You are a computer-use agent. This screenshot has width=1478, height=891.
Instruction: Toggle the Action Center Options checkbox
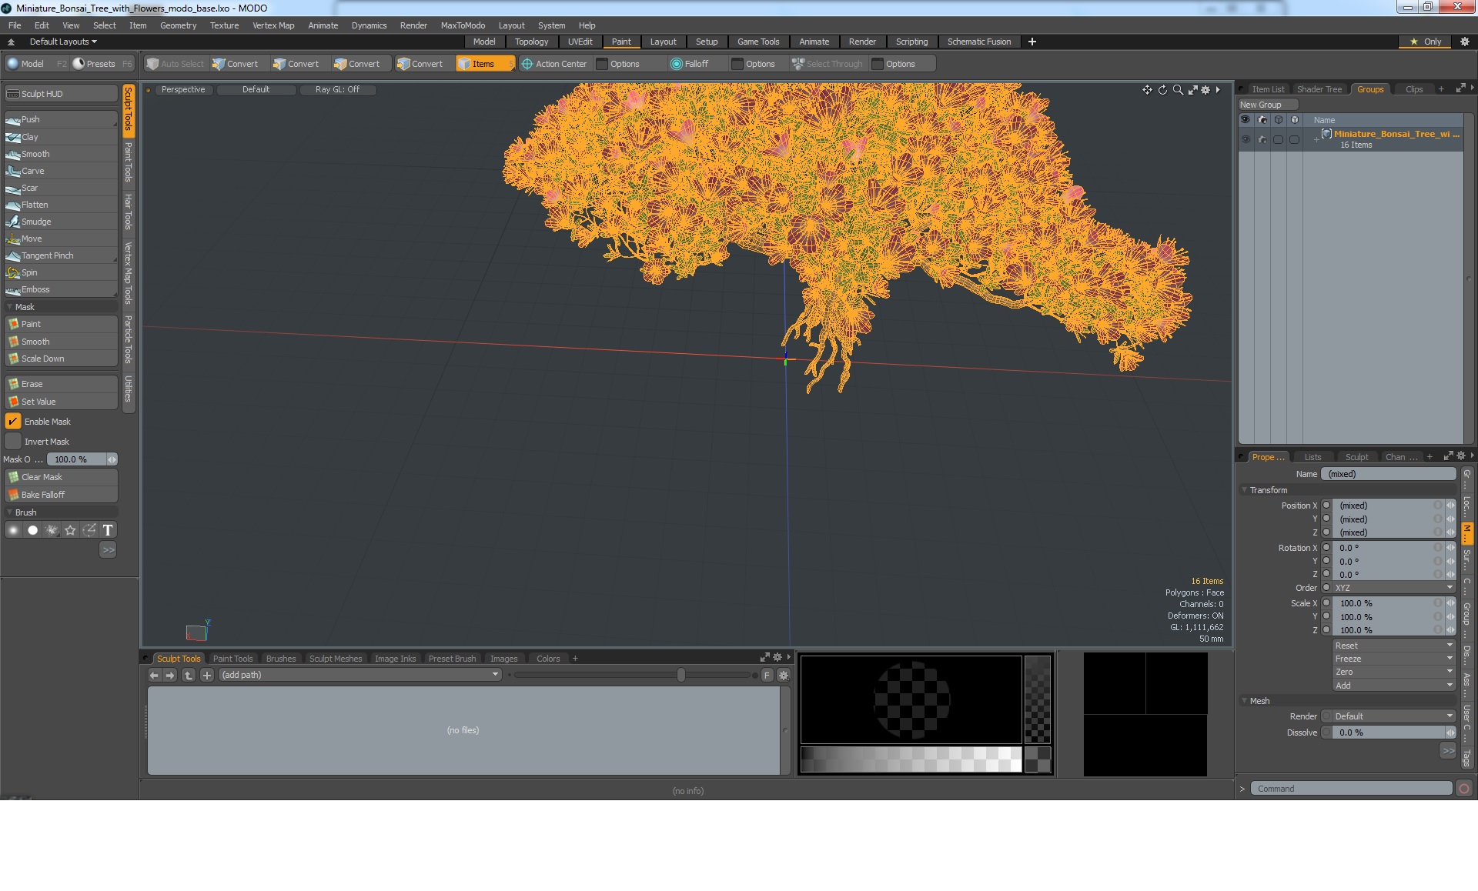coord(602,64)
